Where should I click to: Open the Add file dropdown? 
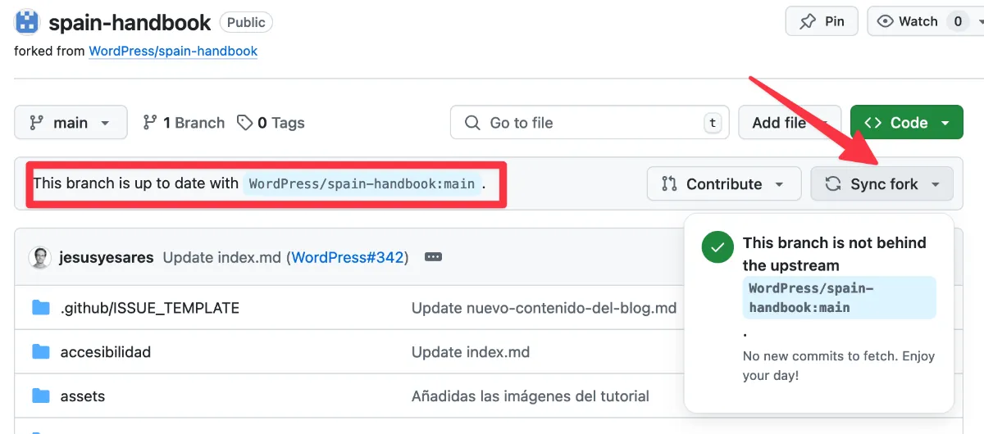(790, 122)
